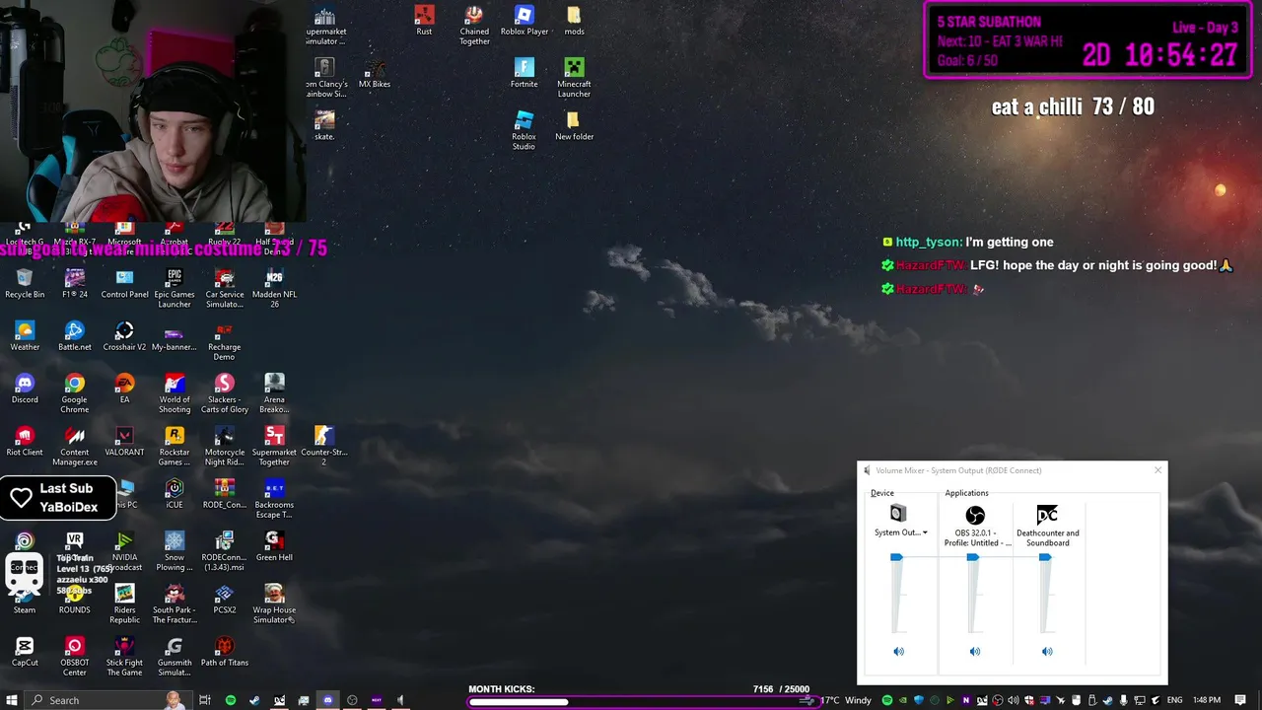The height and width of the screenshot is (710, 1262).
Task: Click the System Output speaker device icon
Action: coord(897,513)
